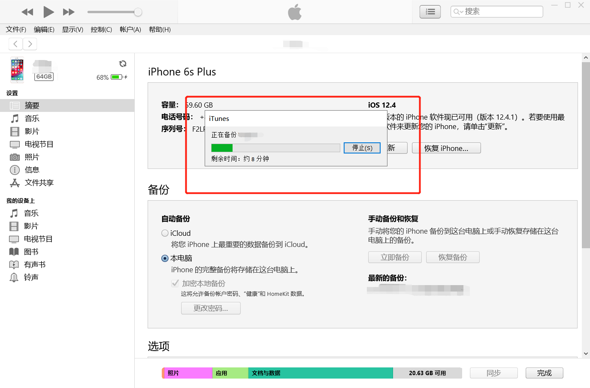Go back with the left chevron
Image resolution: width=590 pixels, height=388 pixels.
[16, 44]
